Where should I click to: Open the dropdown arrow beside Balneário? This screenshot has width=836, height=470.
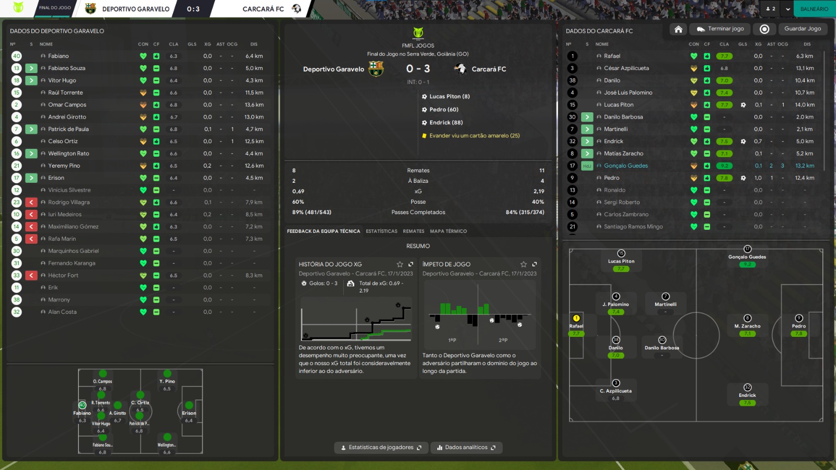tap(787, 9)
